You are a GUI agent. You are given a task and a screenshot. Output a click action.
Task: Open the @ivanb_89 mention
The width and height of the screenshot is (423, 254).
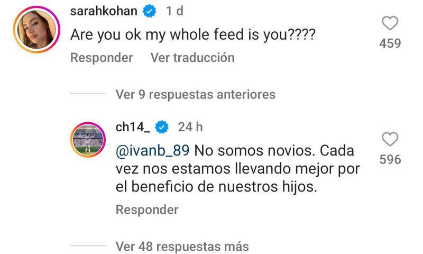click(x=152, y=151)
